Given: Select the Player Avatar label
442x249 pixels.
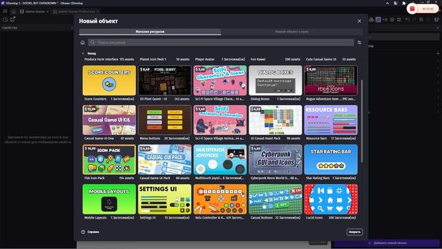Looking at the screenshot, I should [x=205, y=59].
